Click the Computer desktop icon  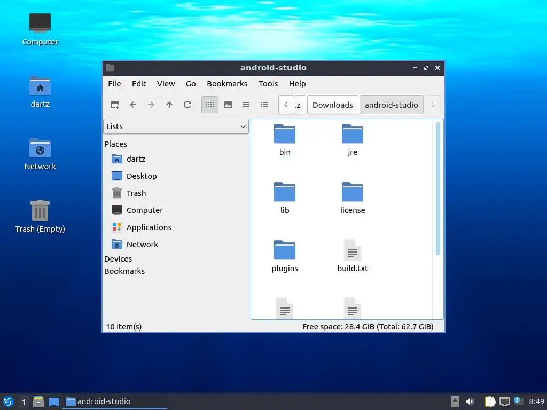[x=40, y=29]
